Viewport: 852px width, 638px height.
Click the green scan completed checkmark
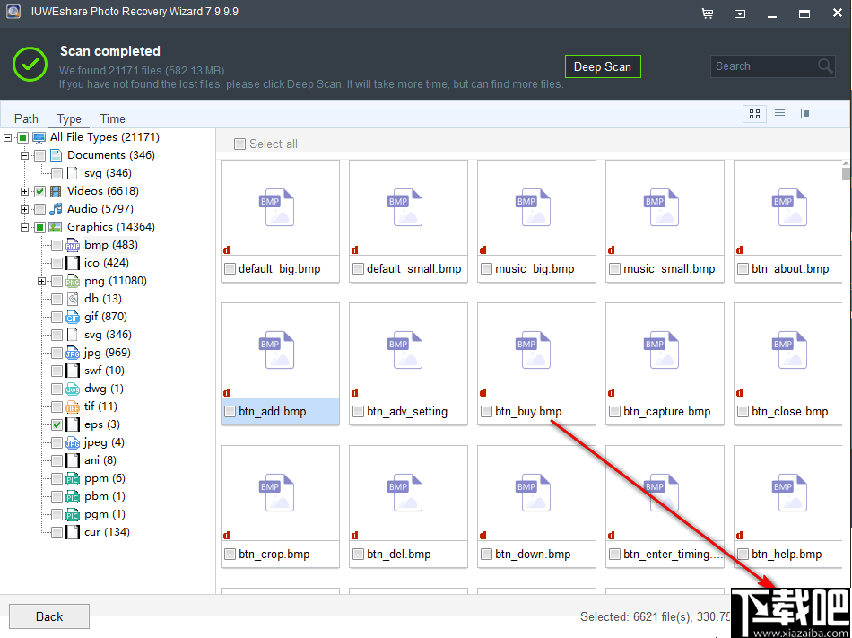coord(30,65)
